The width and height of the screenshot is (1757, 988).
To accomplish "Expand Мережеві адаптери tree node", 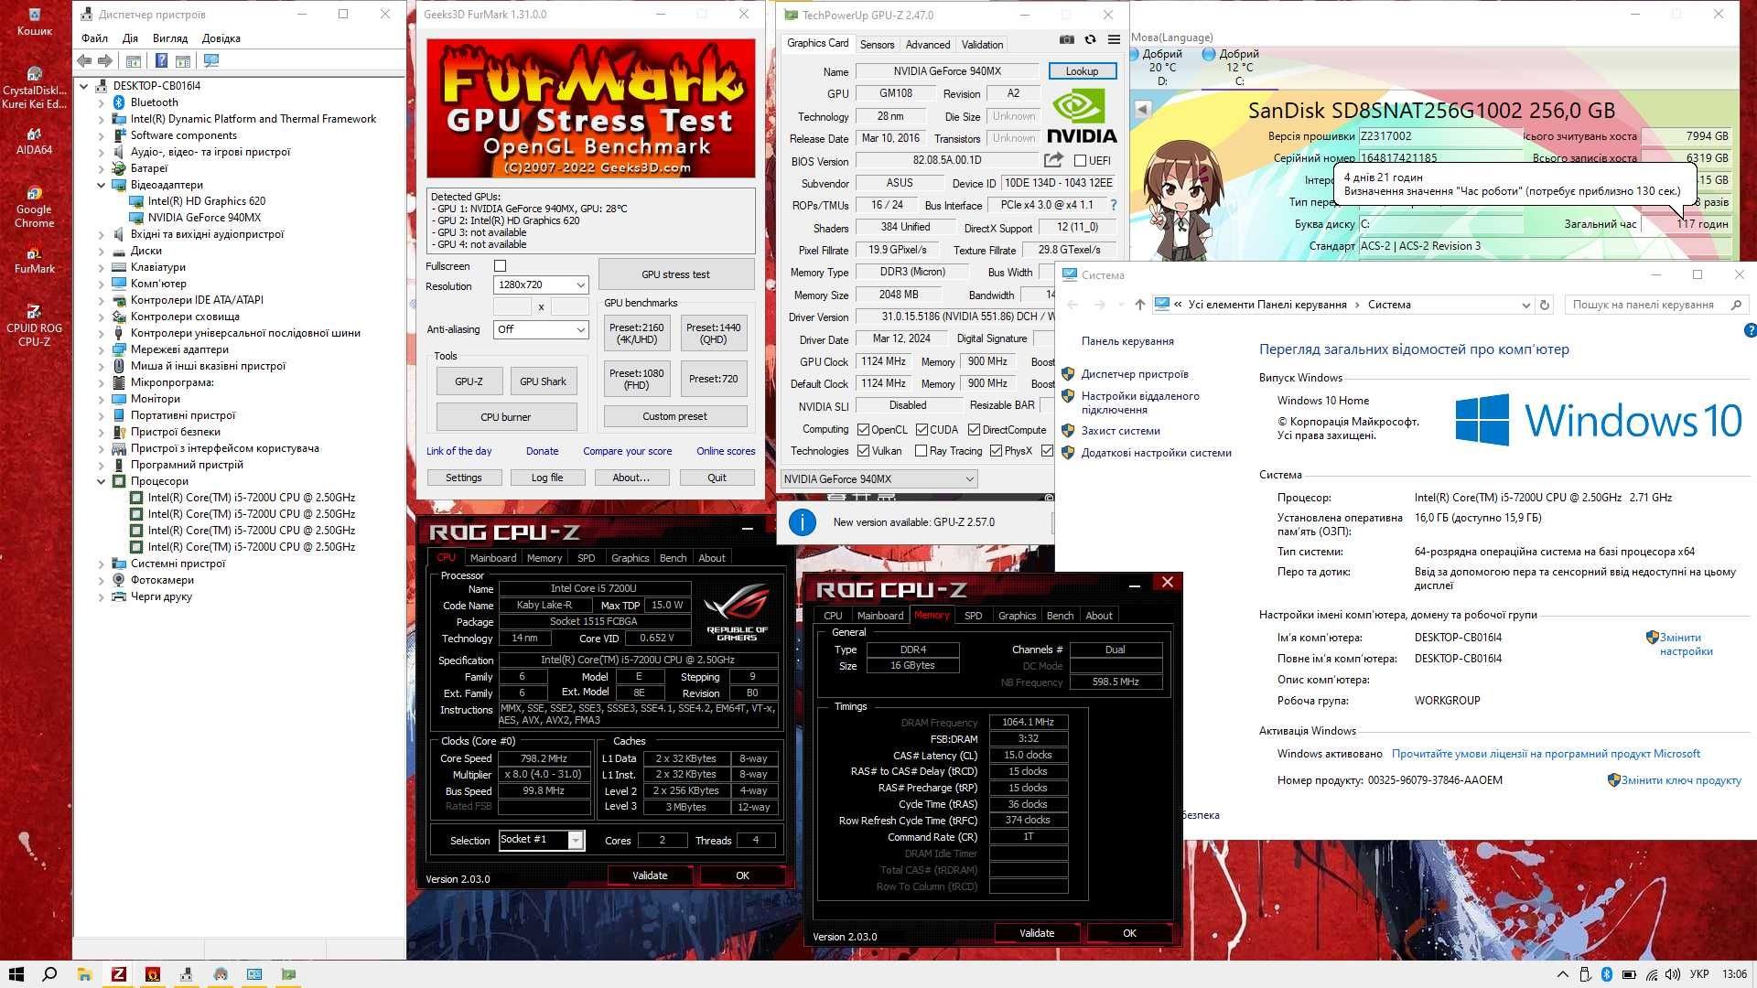I will (x=101, y=349).
